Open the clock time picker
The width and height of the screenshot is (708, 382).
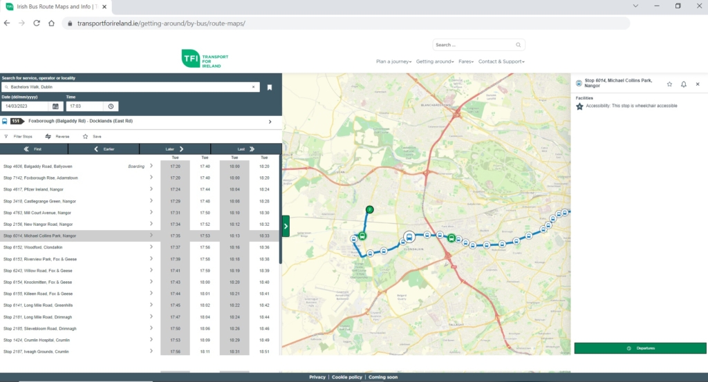[111, 106]
